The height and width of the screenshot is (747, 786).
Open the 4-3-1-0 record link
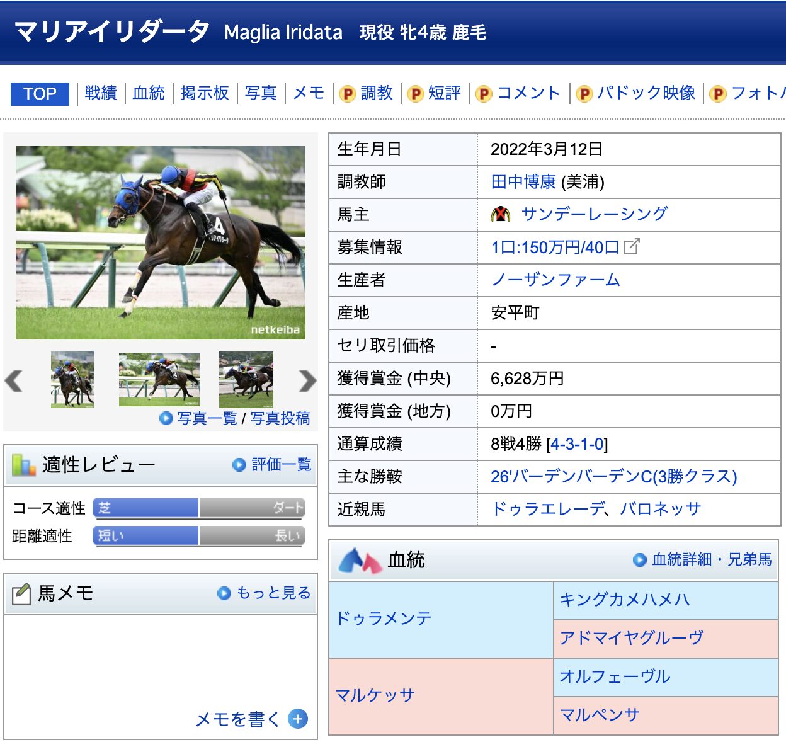(x=577, y=444)
